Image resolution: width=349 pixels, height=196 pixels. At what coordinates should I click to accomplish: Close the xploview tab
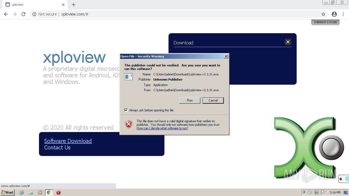[63, 5]
